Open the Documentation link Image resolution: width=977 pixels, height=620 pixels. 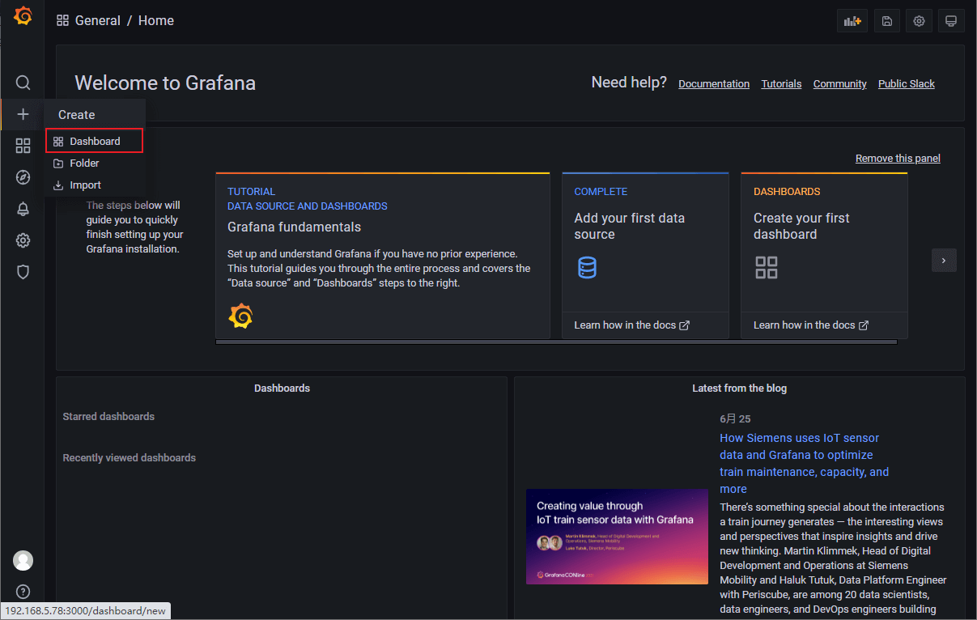pos(714,84)
